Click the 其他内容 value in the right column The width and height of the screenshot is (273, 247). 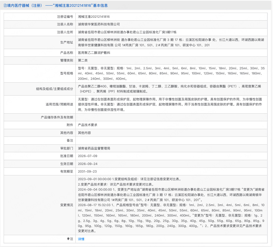tap(84, 133)
